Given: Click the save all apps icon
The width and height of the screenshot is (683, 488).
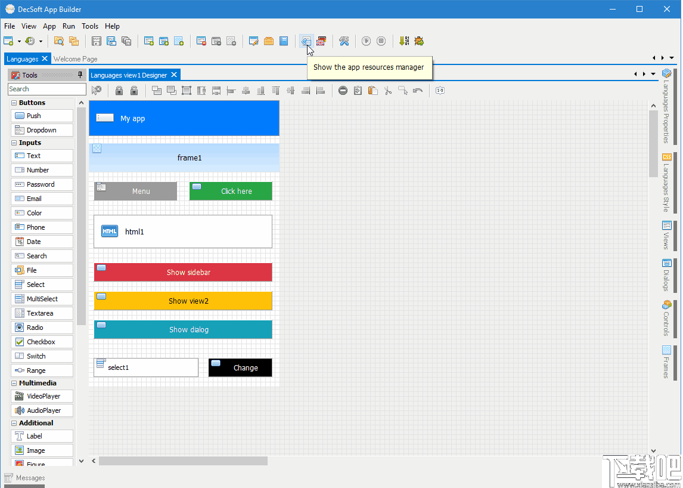Looking at the screenshot, I should point(126,41).
